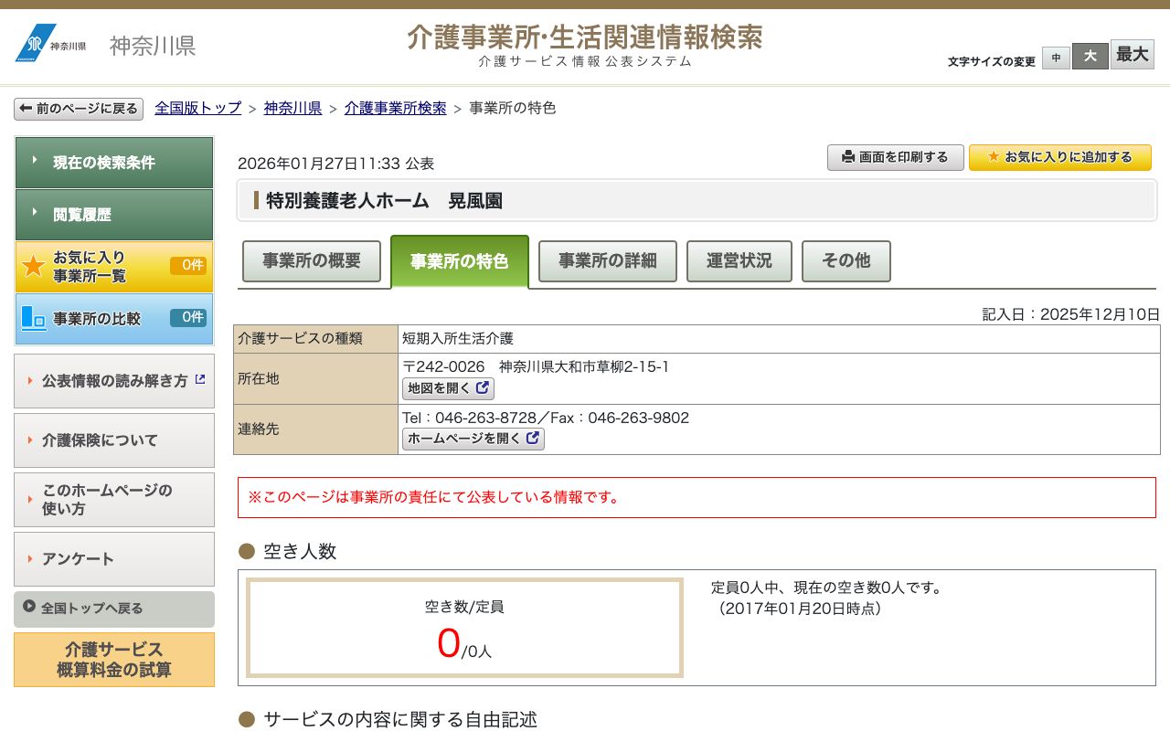The height and width of the screenshot is (731, 1170).
Task: Click 介護サービス概算料金の試算 in the sidebar
Action: click(113, 659)
